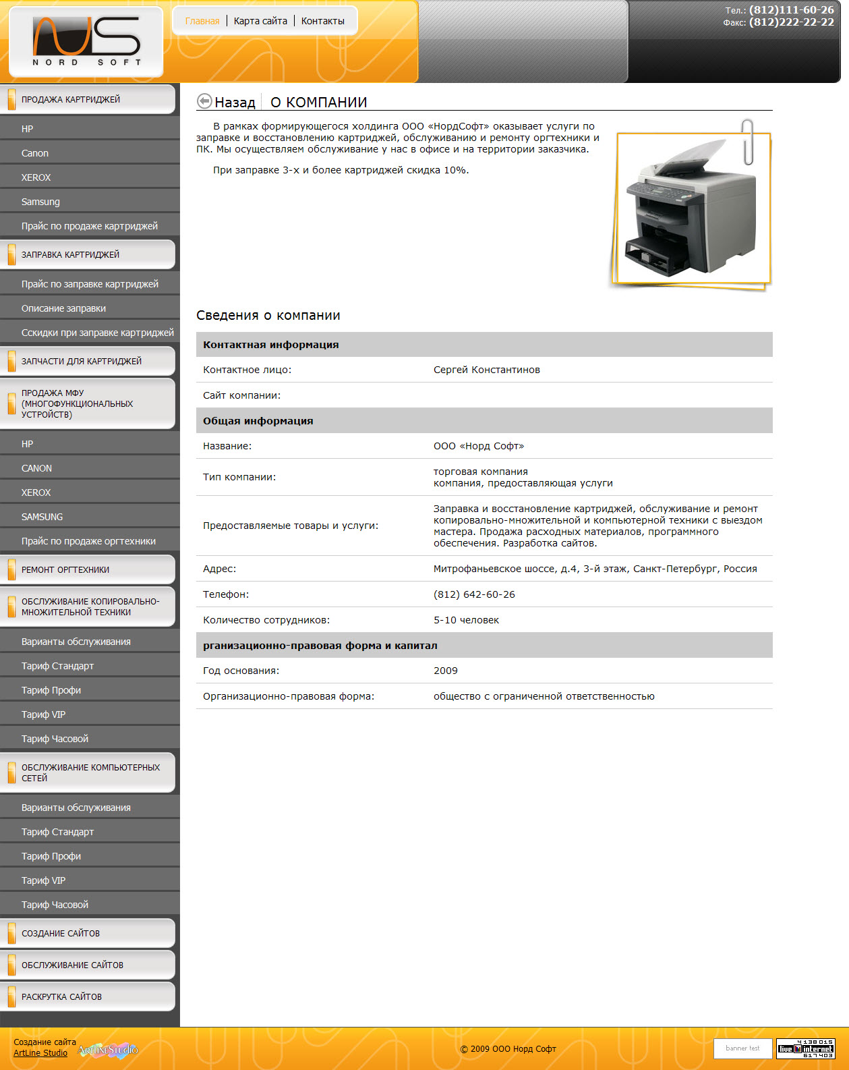
Task: Open Прайс по продаже оргтехники
Action: (x=90, y=541)
